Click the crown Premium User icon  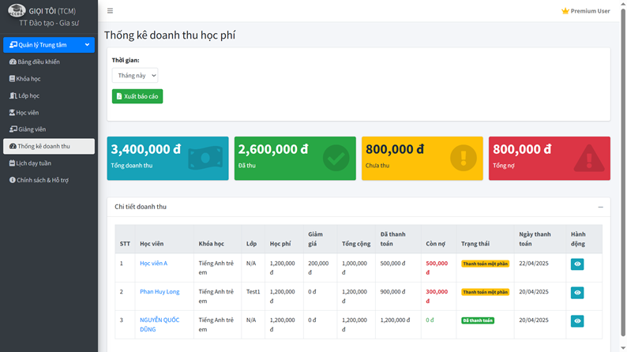(x=565, y=11)
